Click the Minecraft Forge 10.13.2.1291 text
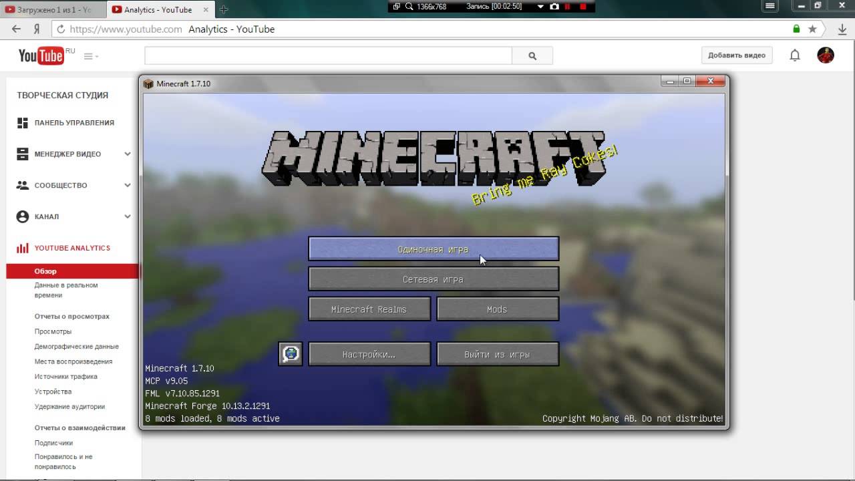This screenshot has height=481, width=855. pyautogui.click(x=208, y=406)
